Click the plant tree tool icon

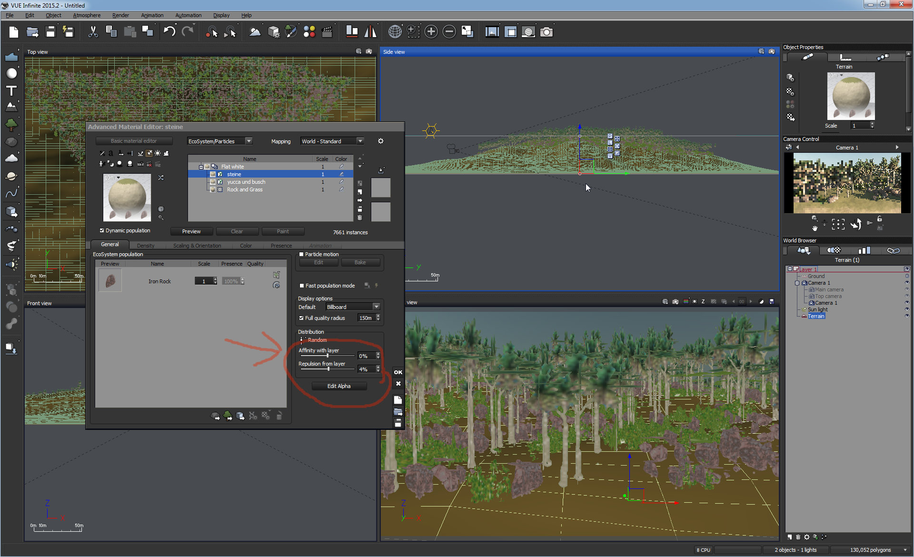[x=11, y=125]
